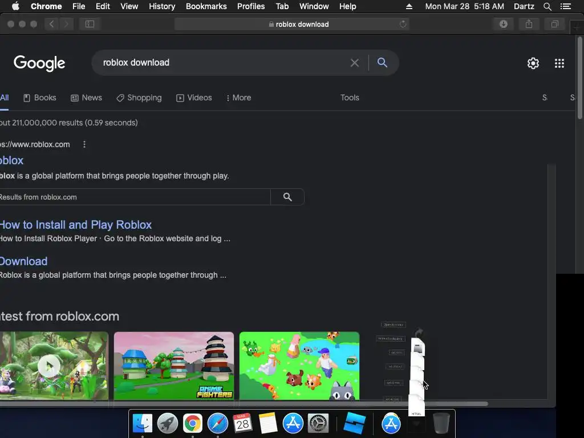Open the three-dot menu beside roblox.com URL

pyautogui.click(x=84, y=144)
